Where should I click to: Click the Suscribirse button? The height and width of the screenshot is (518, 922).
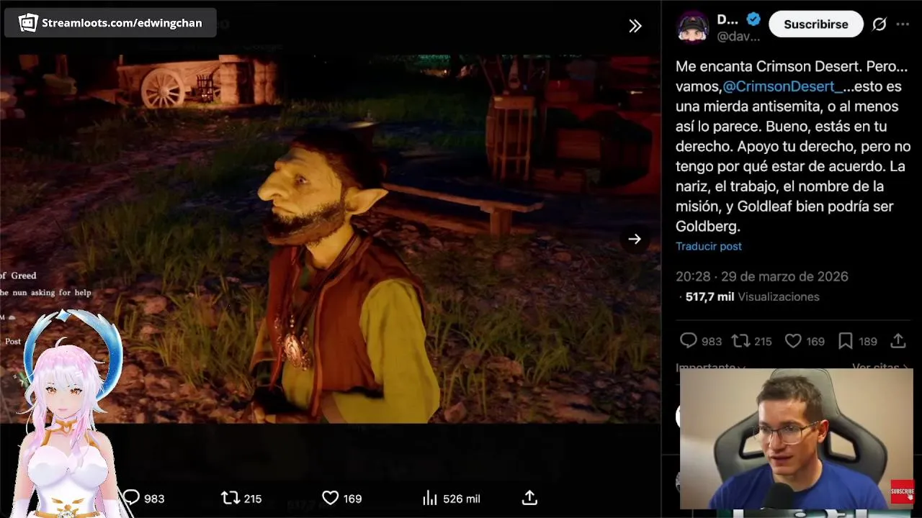click(816, 24)
